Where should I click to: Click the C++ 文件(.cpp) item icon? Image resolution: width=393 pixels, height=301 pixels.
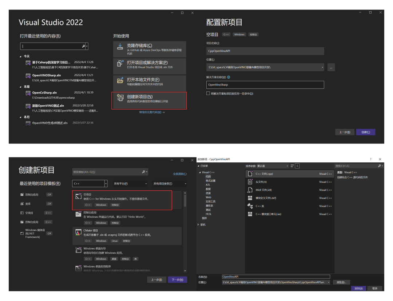point(250,174)
